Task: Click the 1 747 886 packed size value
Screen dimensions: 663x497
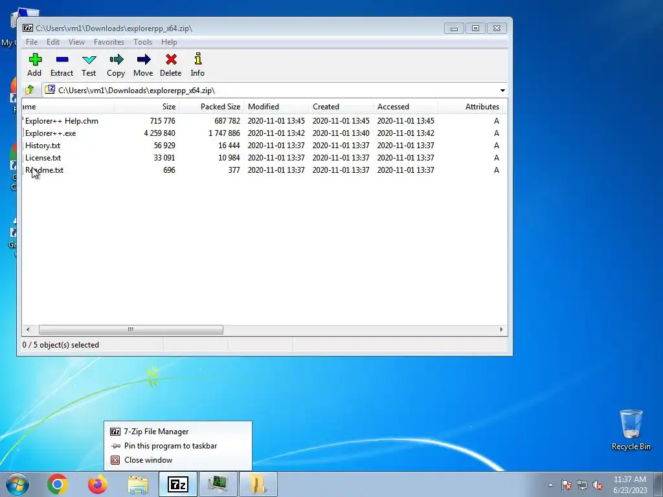Action: click(224, 133)
